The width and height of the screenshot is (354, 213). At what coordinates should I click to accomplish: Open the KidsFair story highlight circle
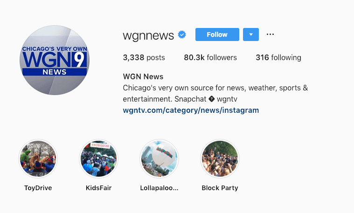point(99,158)
